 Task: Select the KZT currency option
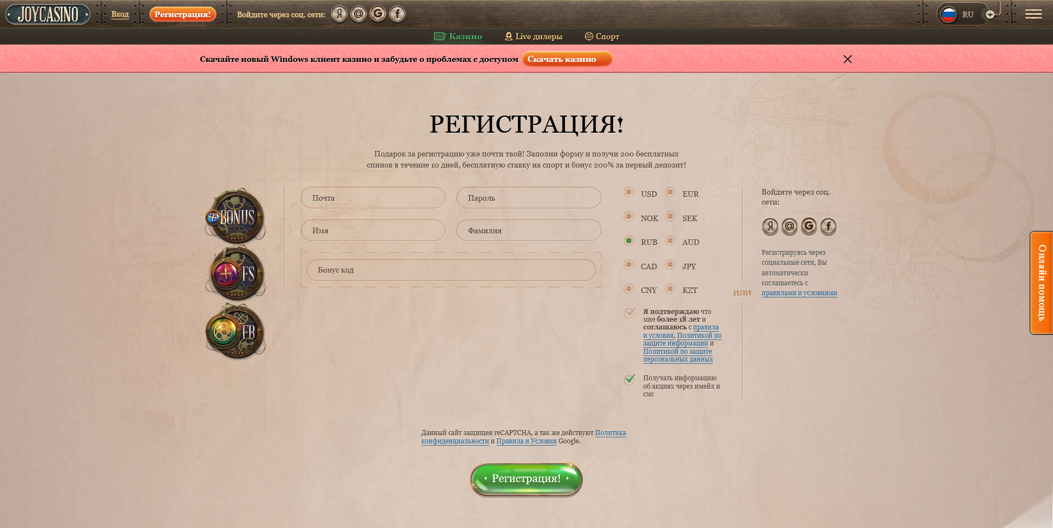pos(670,289)
